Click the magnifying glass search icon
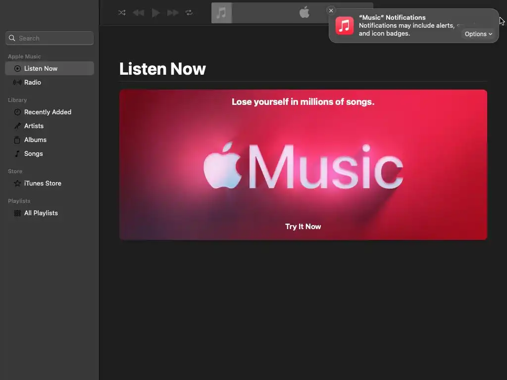This screenshot has width=507, height=380. point(12,38)
